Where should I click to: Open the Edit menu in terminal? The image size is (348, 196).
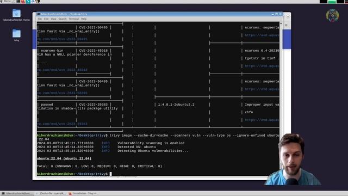46,19
